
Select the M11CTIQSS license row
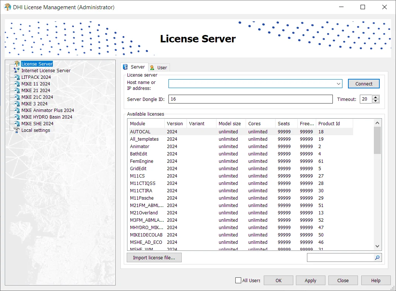pos(240,183)
